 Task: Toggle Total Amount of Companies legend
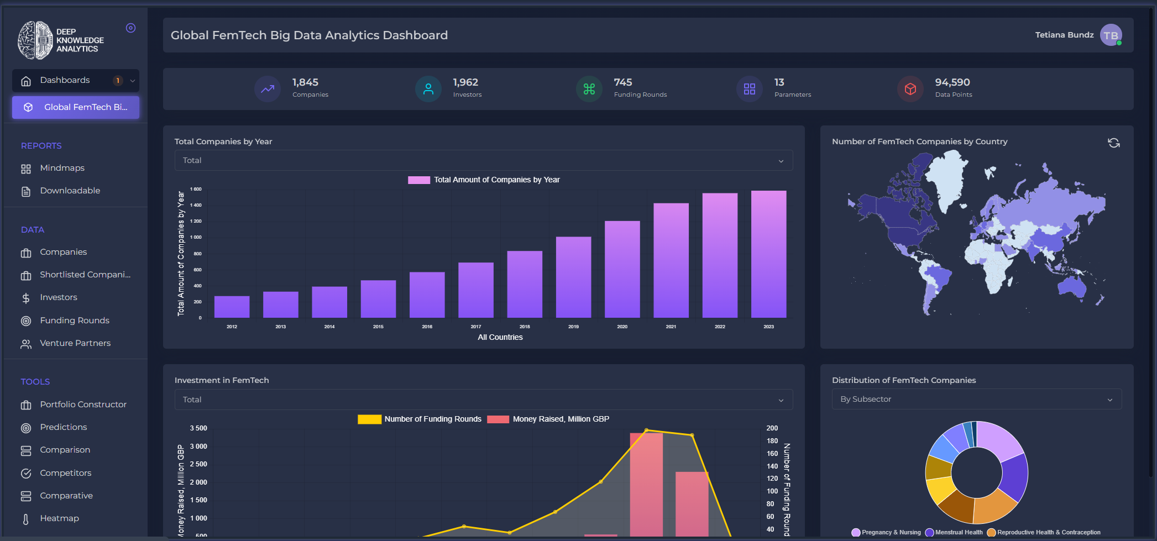coord(484,180)
